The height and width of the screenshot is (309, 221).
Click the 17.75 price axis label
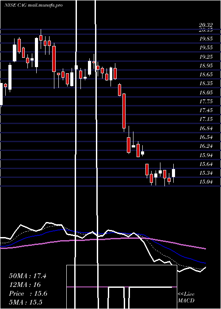(206, 101)
